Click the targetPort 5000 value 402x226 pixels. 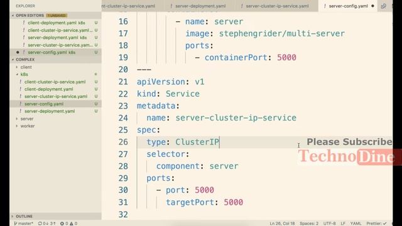(233, 202)
